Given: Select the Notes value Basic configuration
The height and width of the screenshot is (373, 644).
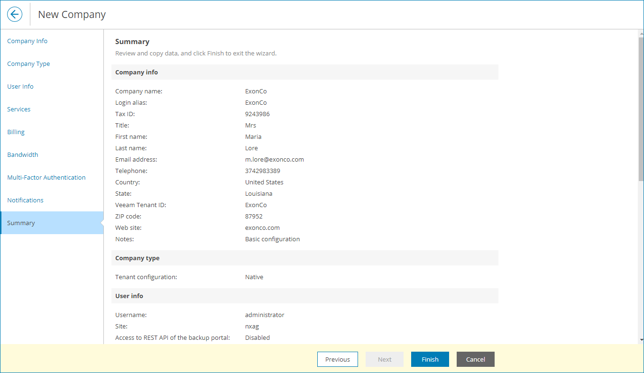Looking at the screenshot, I should [x=273, y=239].
